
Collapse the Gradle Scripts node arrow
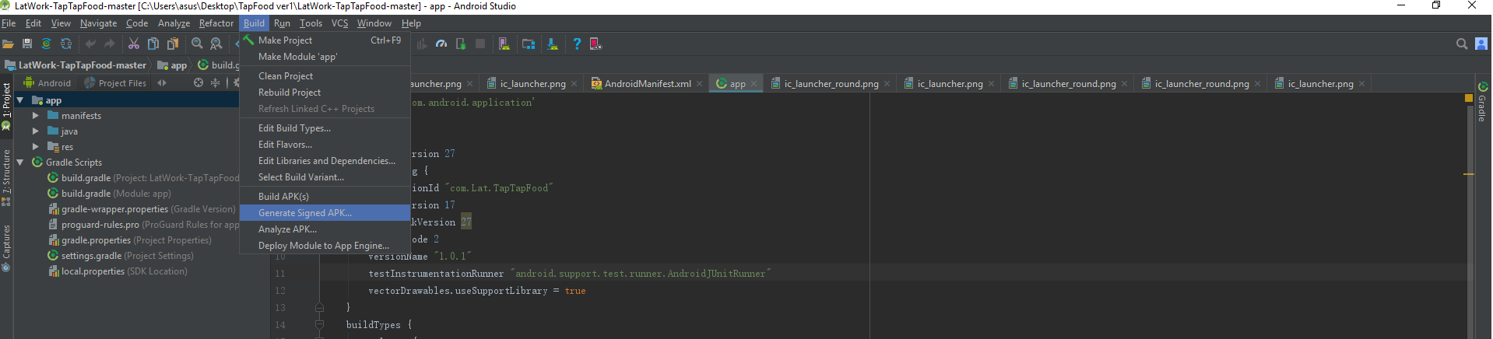click(x=20, y=163)
